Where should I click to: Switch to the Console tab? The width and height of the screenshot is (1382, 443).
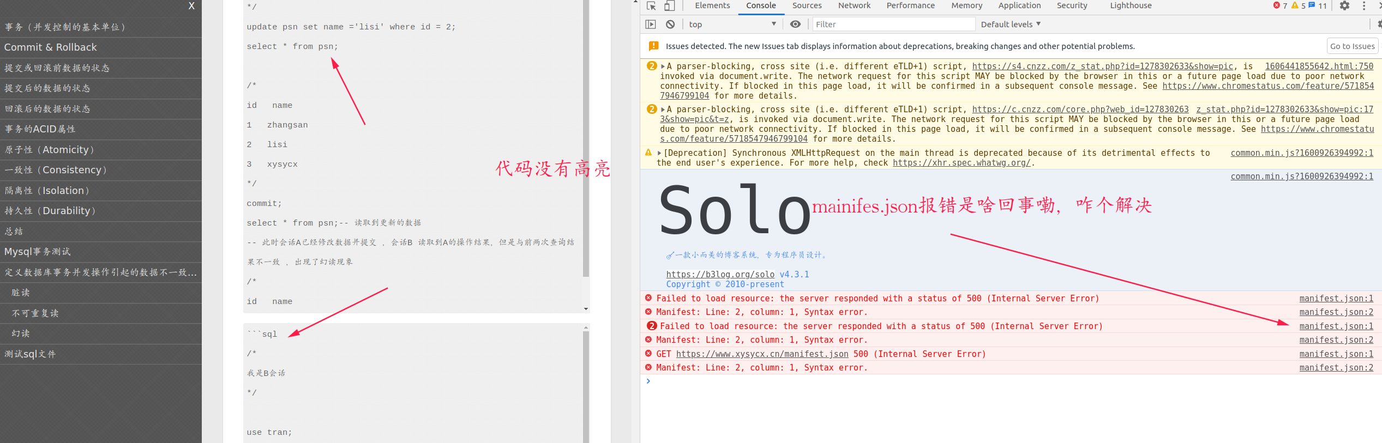point(761,5)
